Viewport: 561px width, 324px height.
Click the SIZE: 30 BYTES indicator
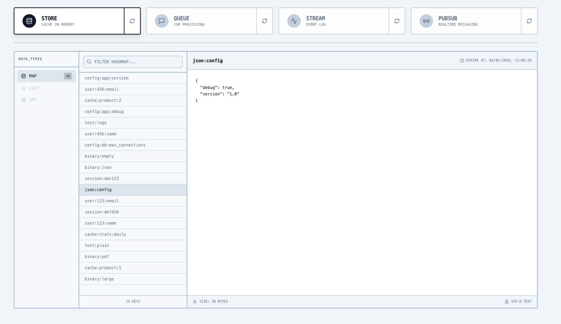pos(210,301)
